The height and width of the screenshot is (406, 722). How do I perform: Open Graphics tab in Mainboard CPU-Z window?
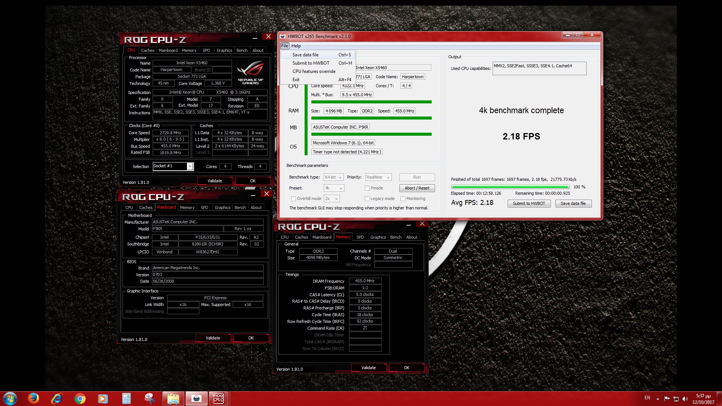(222, 208)
